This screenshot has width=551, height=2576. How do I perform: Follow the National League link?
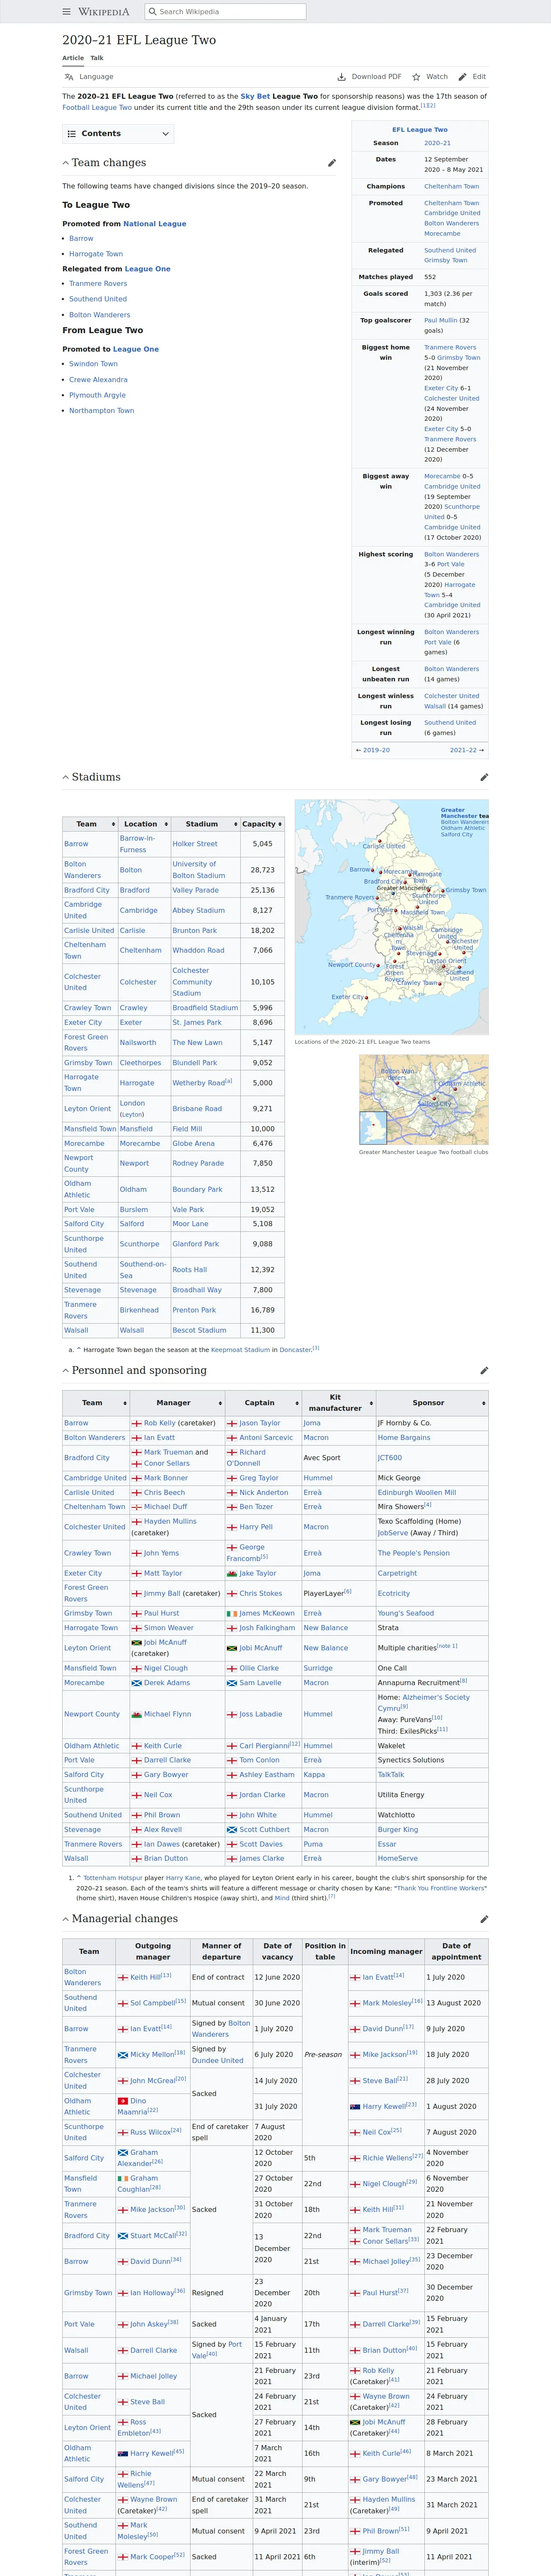[155, 224]
